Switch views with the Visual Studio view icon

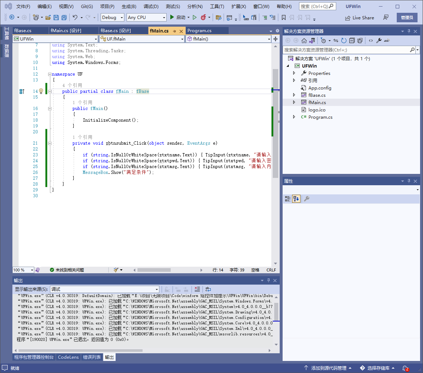click(x=312, y=41)
